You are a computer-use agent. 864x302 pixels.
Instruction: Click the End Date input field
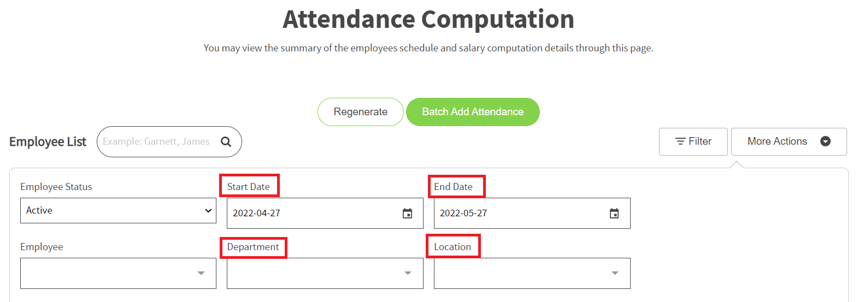532,214
